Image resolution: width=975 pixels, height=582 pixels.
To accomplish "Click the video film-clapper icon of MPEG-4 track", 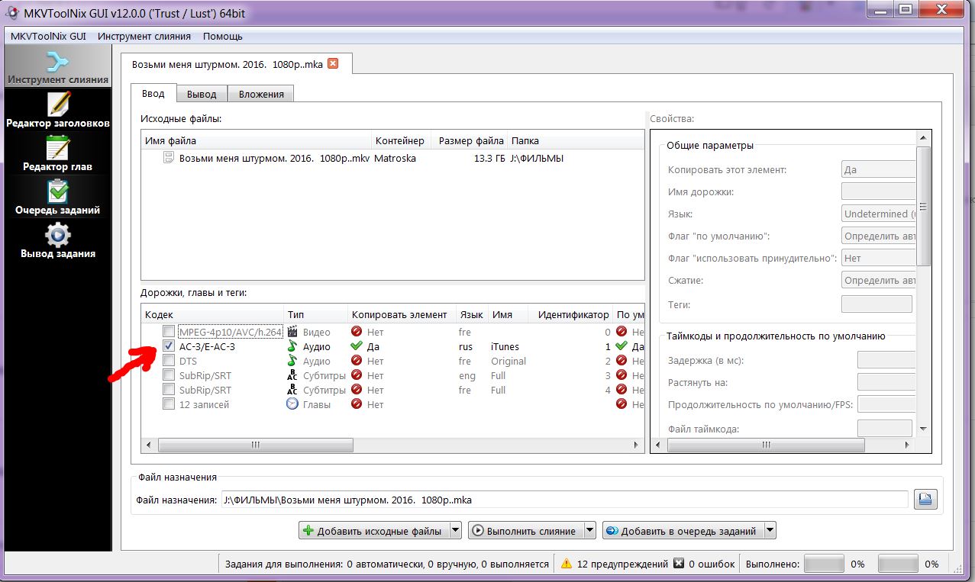I will [292, 332].
